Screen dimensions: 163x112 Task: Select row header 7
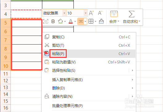[x=6, y=40]
